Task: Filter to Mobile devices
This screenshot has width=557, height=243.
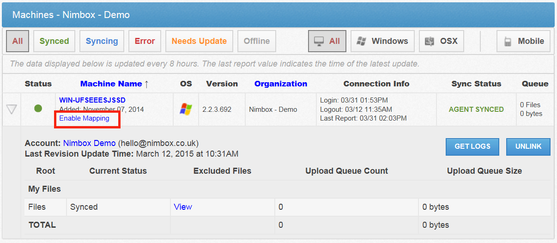Action: pos(524,41)
